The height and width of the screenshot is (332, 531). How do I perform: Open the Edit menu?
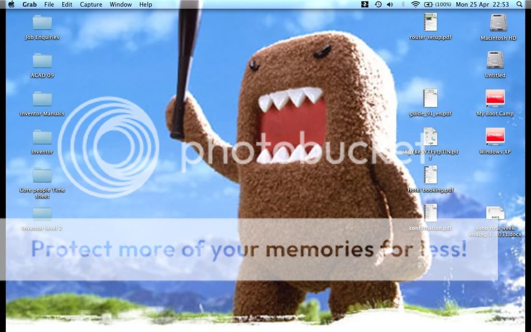67,4
